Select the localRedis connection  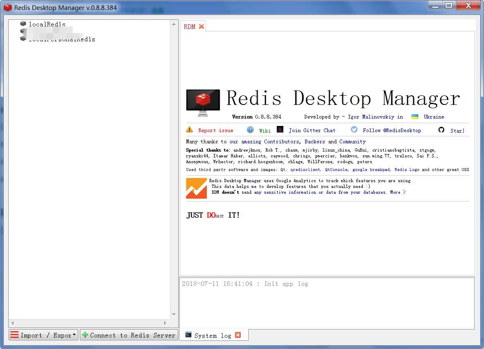click(47, 24)
